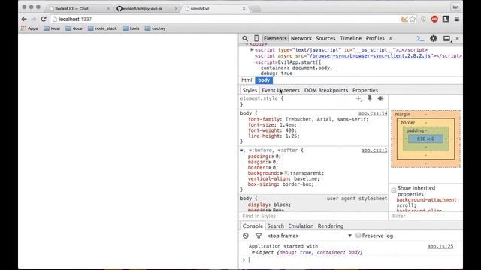Expand the margin shorthand property under *:before rule
481x270 pixels.
tap(271, 162)
